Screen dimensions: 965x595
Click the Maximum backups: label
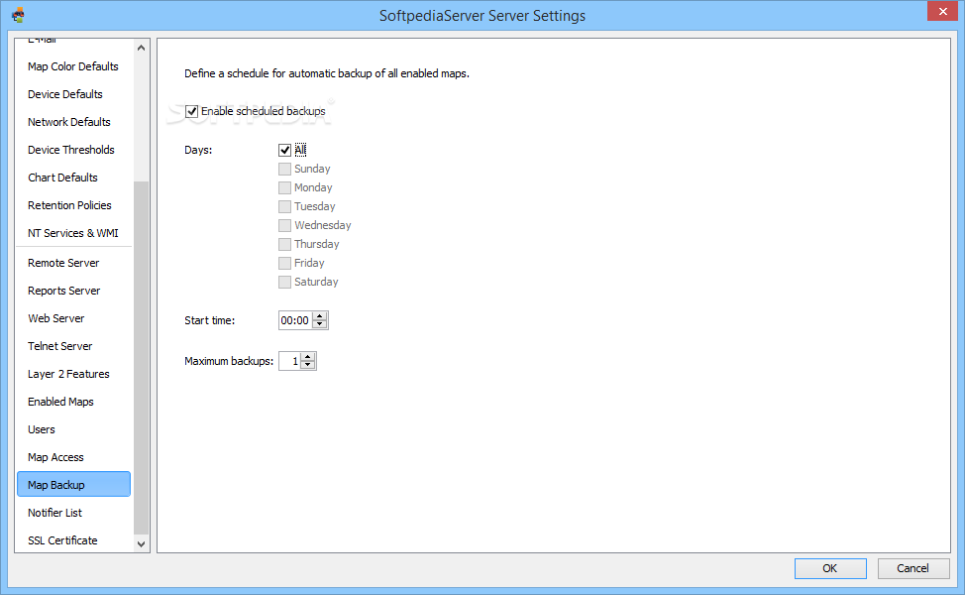pos(229,361)
